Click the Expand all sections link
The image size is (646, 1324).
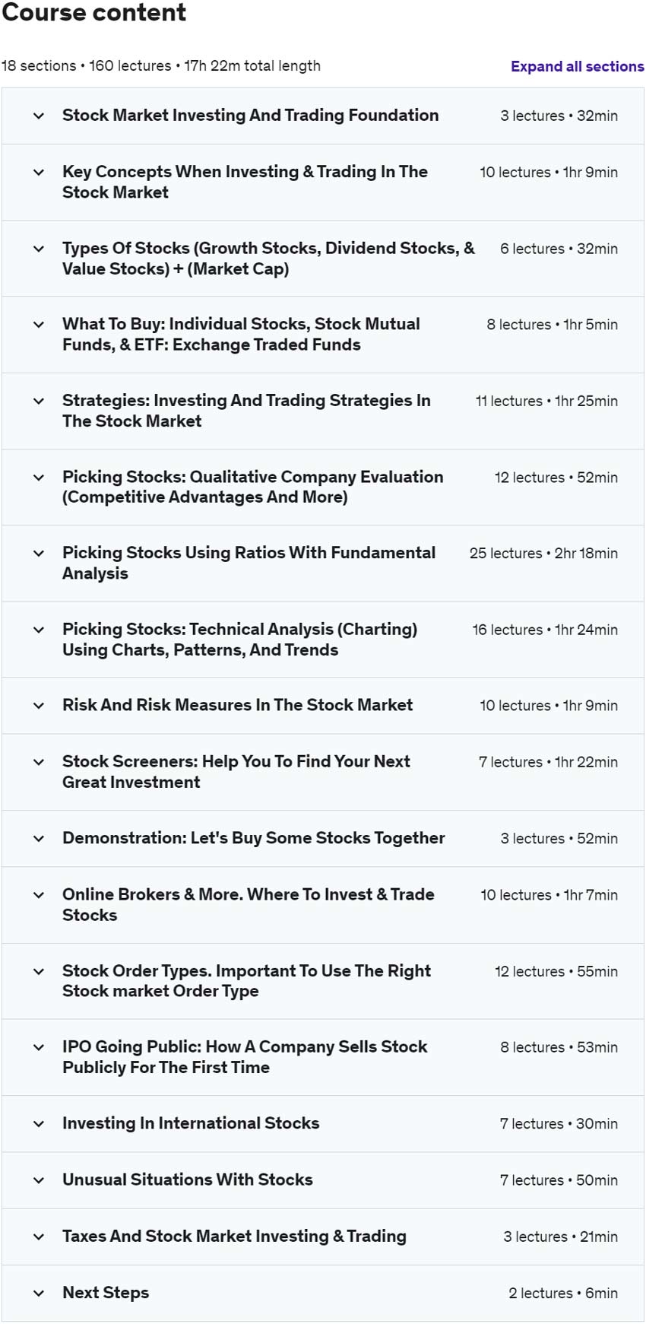pyautogui.click(x=577, y=66)
